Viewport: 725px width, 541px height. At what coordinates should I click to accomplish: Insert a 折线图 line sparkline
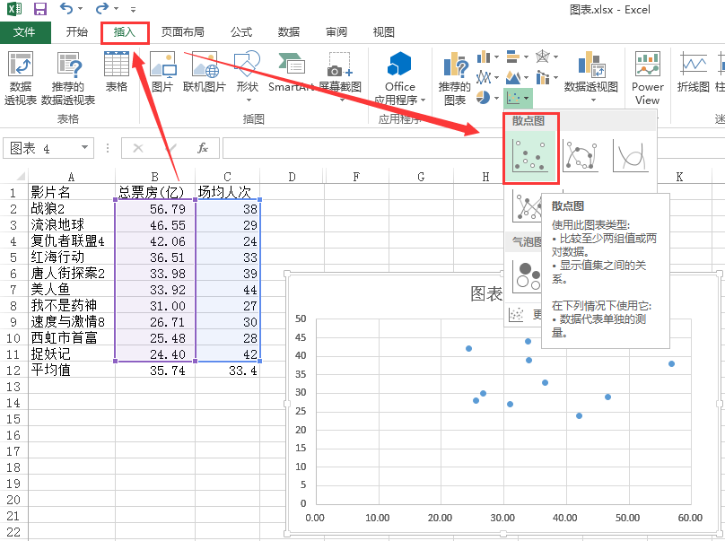click(693, 72)
